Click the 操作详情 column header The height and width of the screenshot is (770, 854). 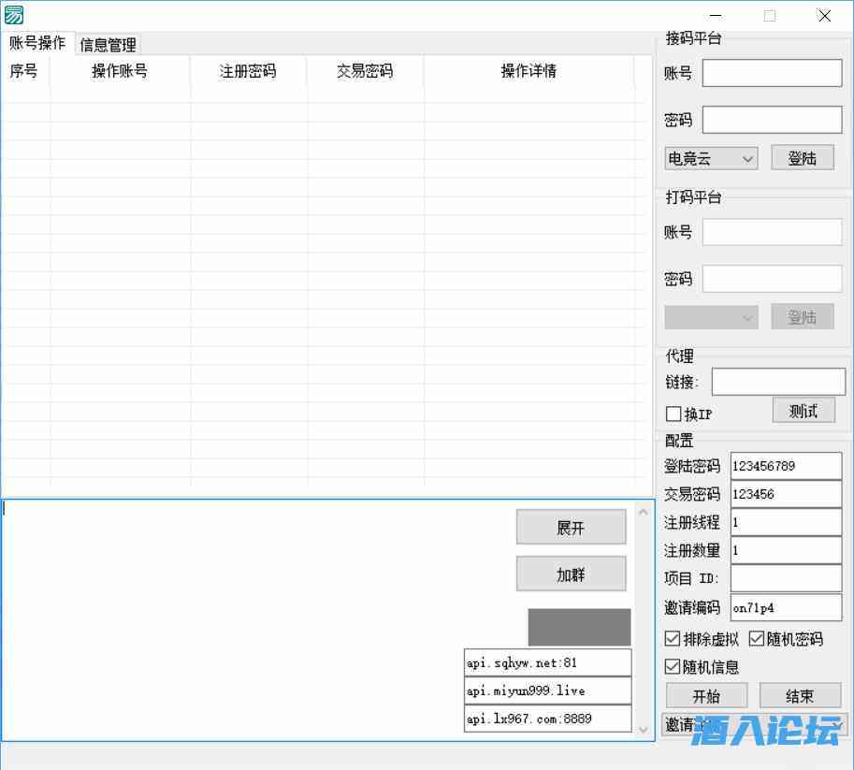[x=528, y=71]
